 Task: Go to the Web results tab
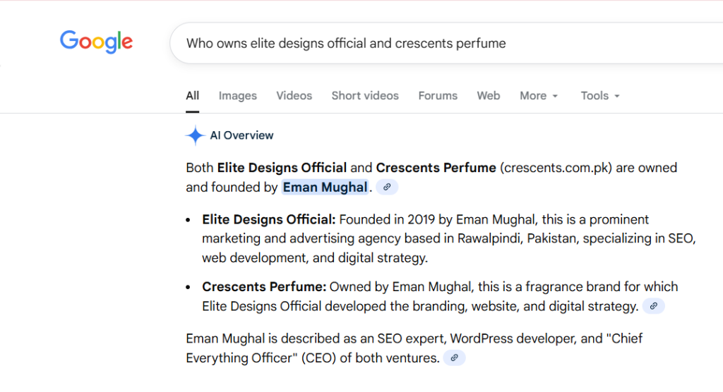point(488,96)
